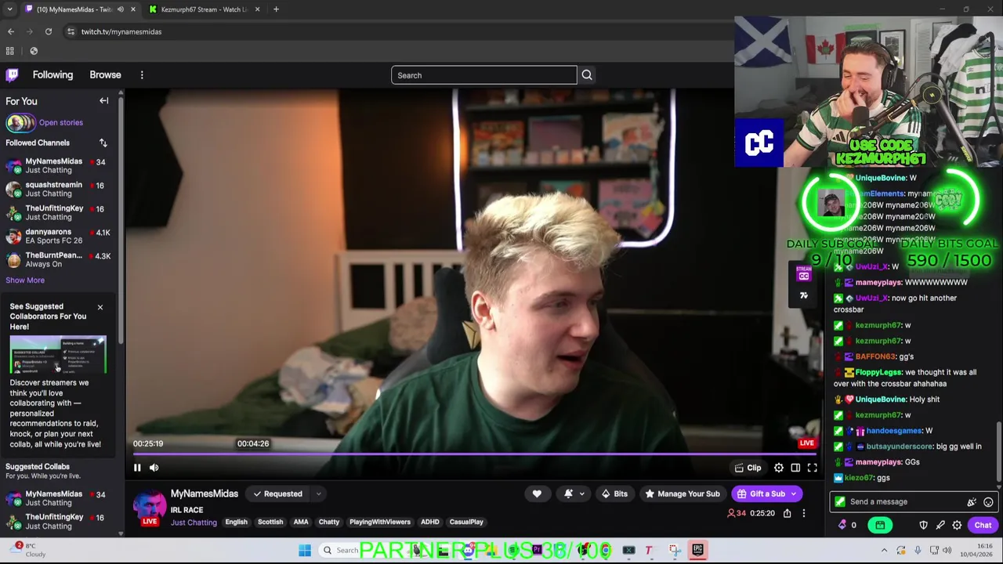1003x564 pixels.
Task: Open the Shield Mode icon
Action: pyautogui.click(x=923, y=526)
